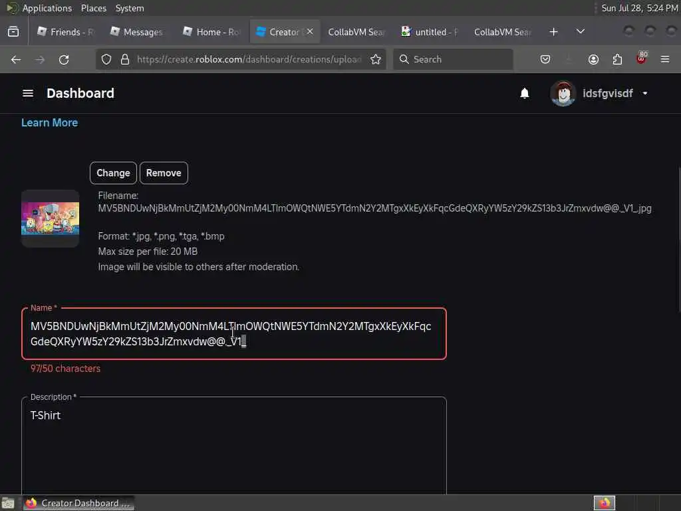Open the notifications bell
This screenshot has height=511, width=681.
525,93
